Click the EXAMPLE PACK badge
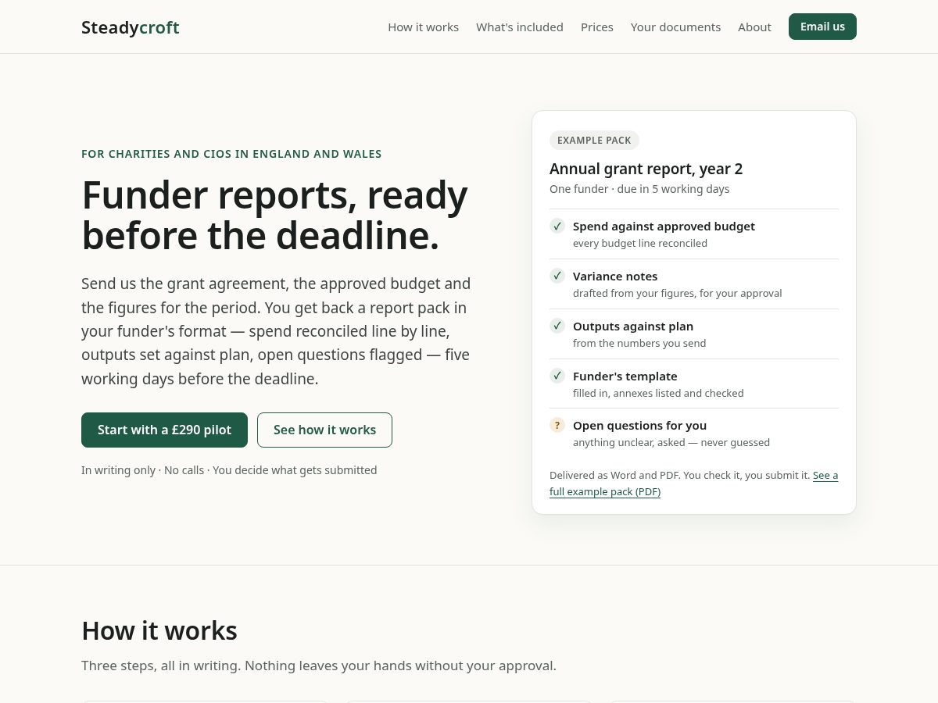 [594, 141]
